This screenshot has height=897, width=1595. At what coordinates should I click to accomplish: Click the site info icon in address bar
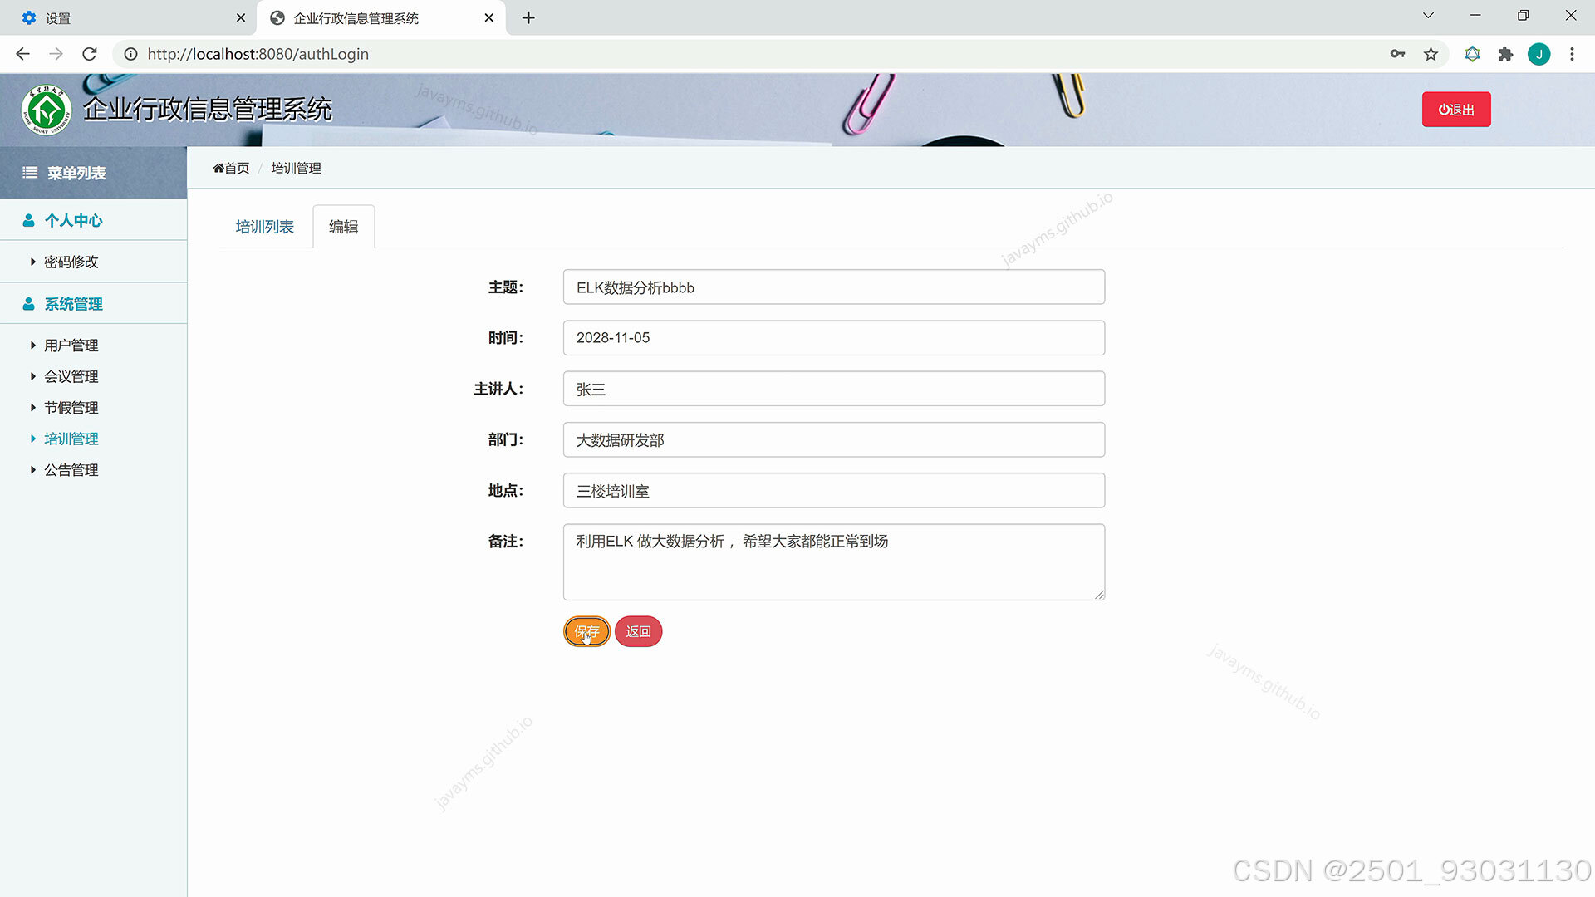tap(130, 54)
